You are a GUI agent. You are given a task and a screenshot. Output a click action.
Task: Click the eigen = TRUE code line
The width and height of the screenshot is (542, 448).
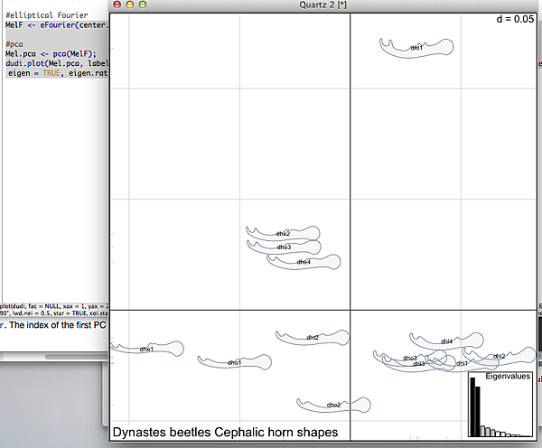click(x=58, y=73)
